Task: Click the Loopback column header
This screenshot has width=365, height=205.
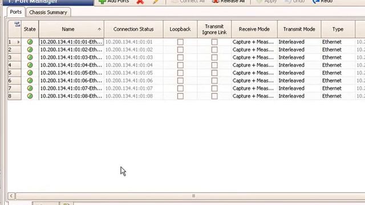Action: point(180,29)
